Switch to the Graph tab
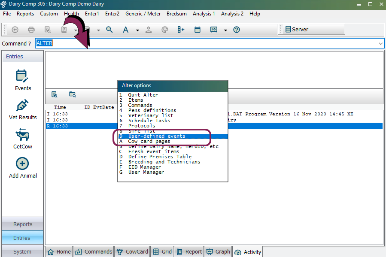 (219, 252)
